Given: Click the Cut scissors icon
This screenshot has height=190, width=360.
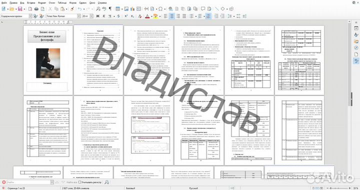Looking at the screenshot, I should pyautogui.click(x=50, y=9).
